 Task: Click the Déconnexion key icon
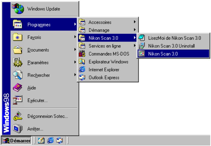(18, 116)
